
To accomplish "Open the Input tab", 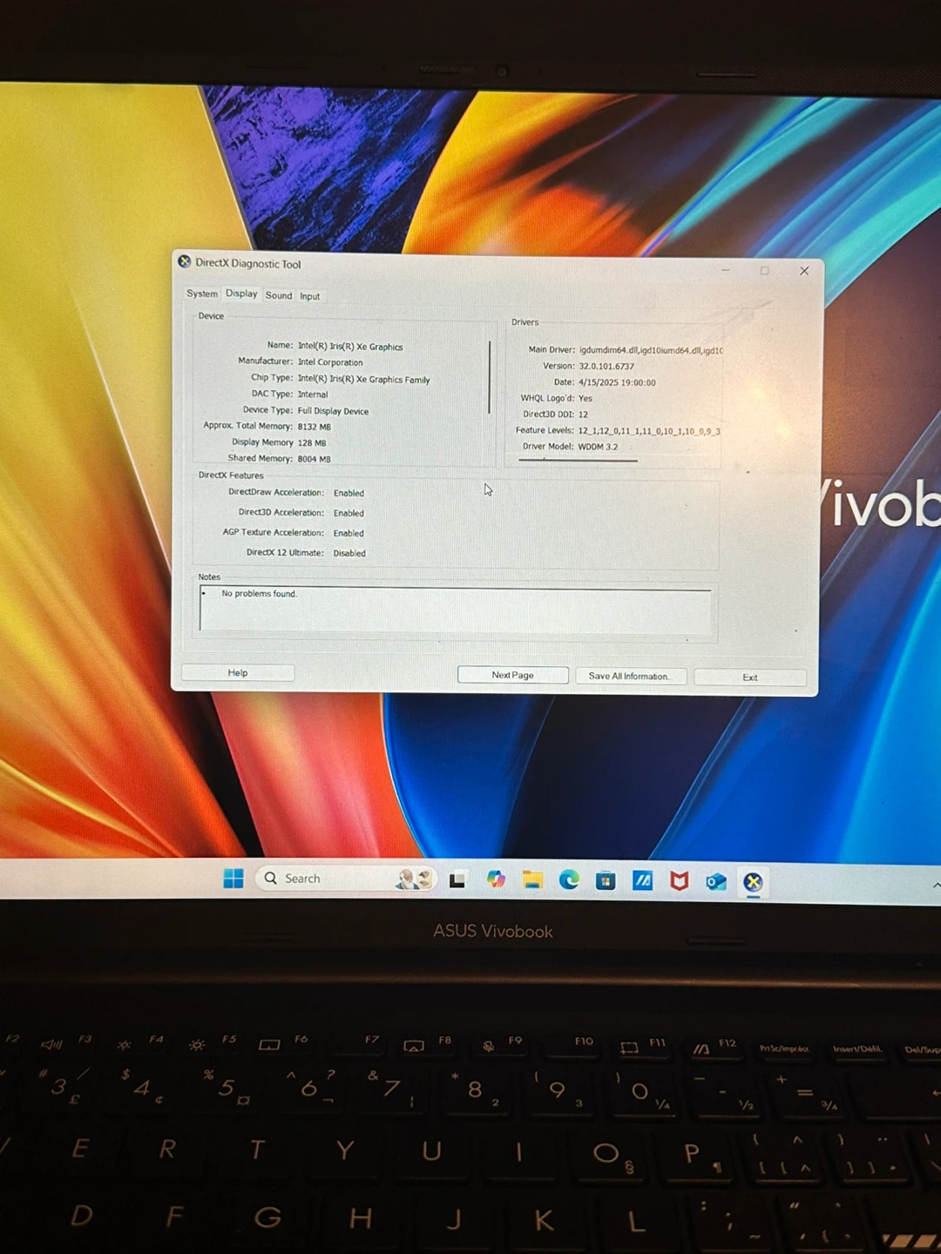I will [309, 296].
